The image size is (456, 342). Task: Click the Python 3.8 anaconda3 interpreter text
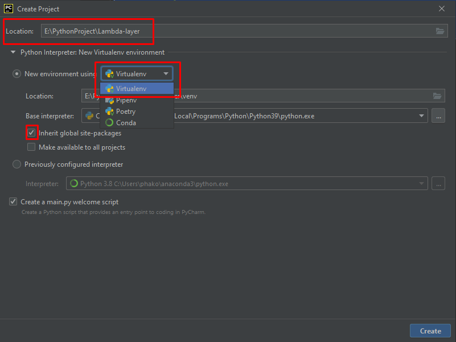(154, 184)
